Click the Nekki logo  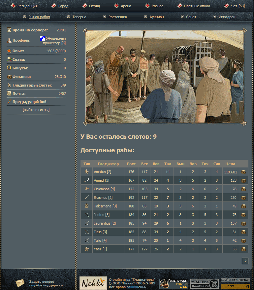[93, 283]
